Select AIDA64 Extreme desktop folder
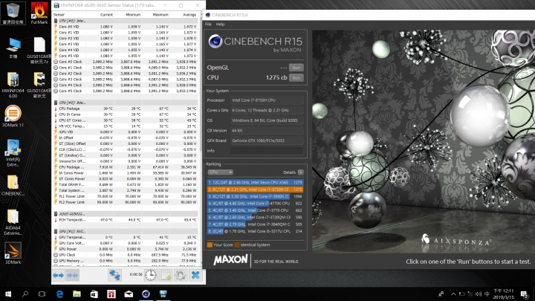 tap(13, 221)
